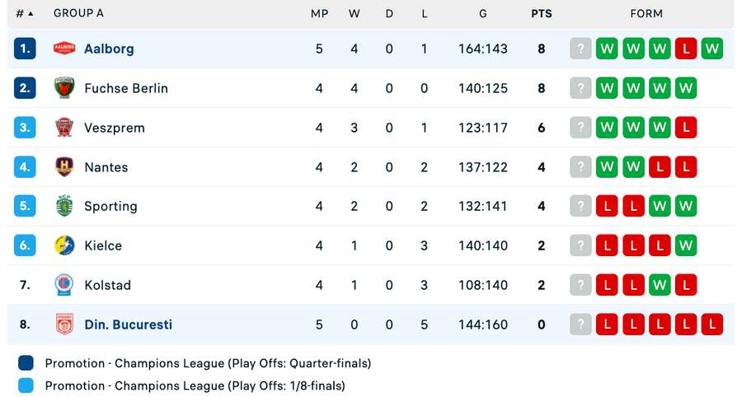Click the Aalborg team logo
This screenshot has width=742, height=397.
click(x=64, y=49)
